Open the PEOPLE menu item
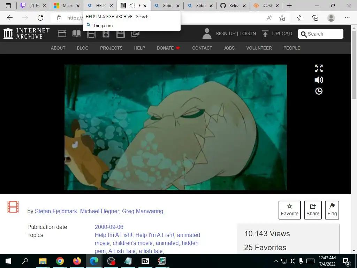 292,48
